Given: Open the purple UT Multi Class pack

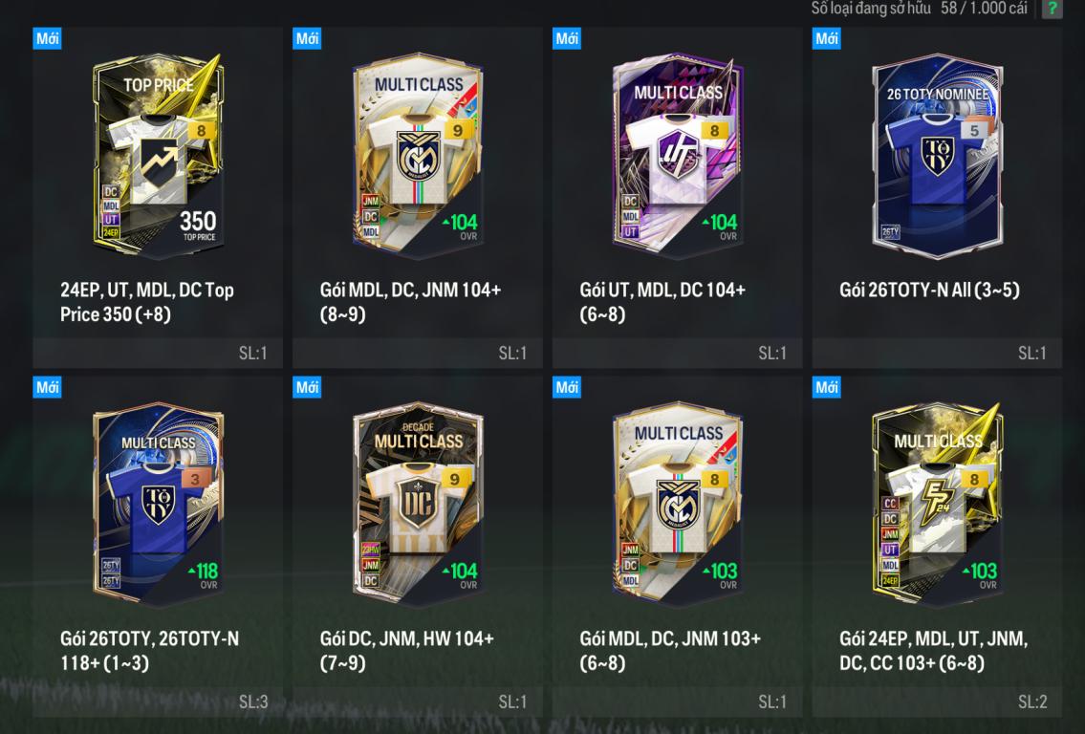Looking at the screenshot, I should [678, 157].
